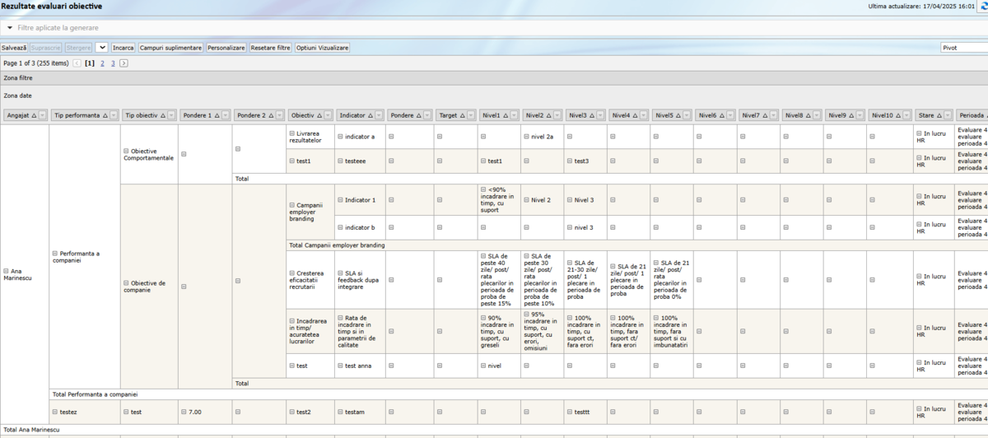Collapse the Obiective Comportamentale group
The height and width of the screenshot is (438, 988).
[126, 151]
